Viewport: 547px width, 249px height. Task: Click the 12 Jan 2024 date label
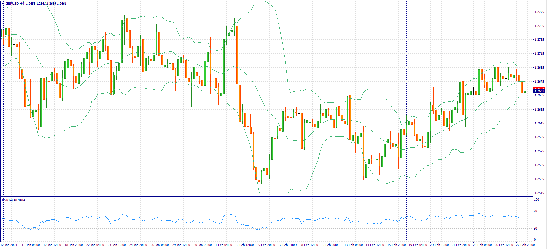(x=10, y=245)
